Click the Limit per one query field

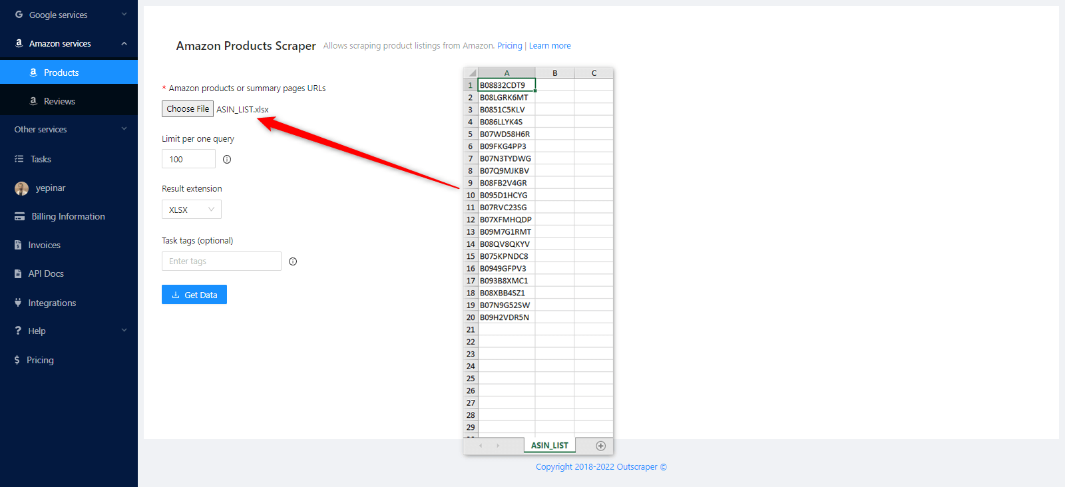pyautogui.click(x=188, y=159)
